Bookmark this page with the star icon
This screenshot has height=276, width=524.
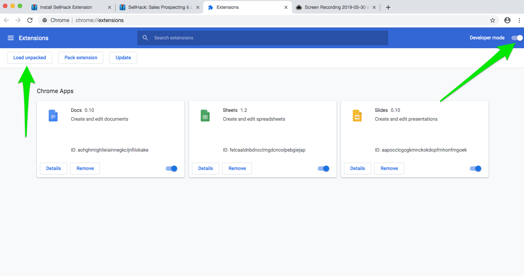(x=493, y=20)
